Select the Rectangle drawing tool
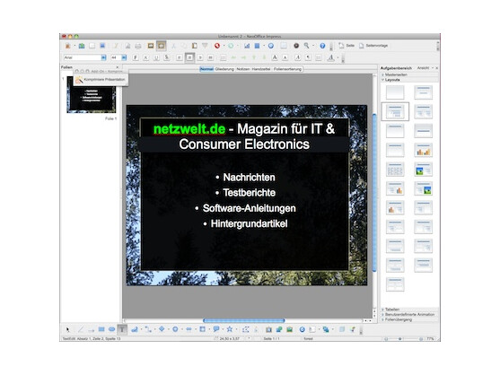Viewport: 500px width, 375px height. [101, 329]
